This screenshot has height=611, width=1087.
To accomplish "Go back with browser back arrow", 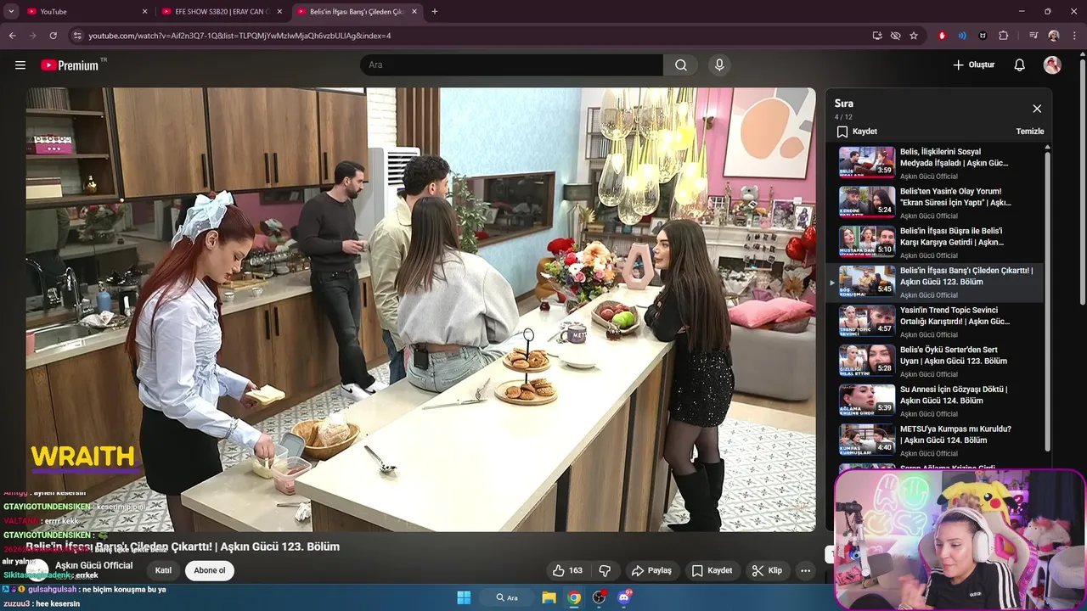I will [x=12, y=36].
